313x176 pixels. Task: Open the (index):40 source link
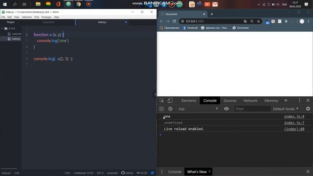coord(294,129)
